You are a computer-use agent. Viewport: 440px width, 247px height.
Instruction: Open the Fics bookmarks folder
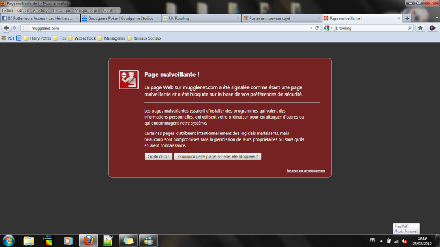click(59, 38)
